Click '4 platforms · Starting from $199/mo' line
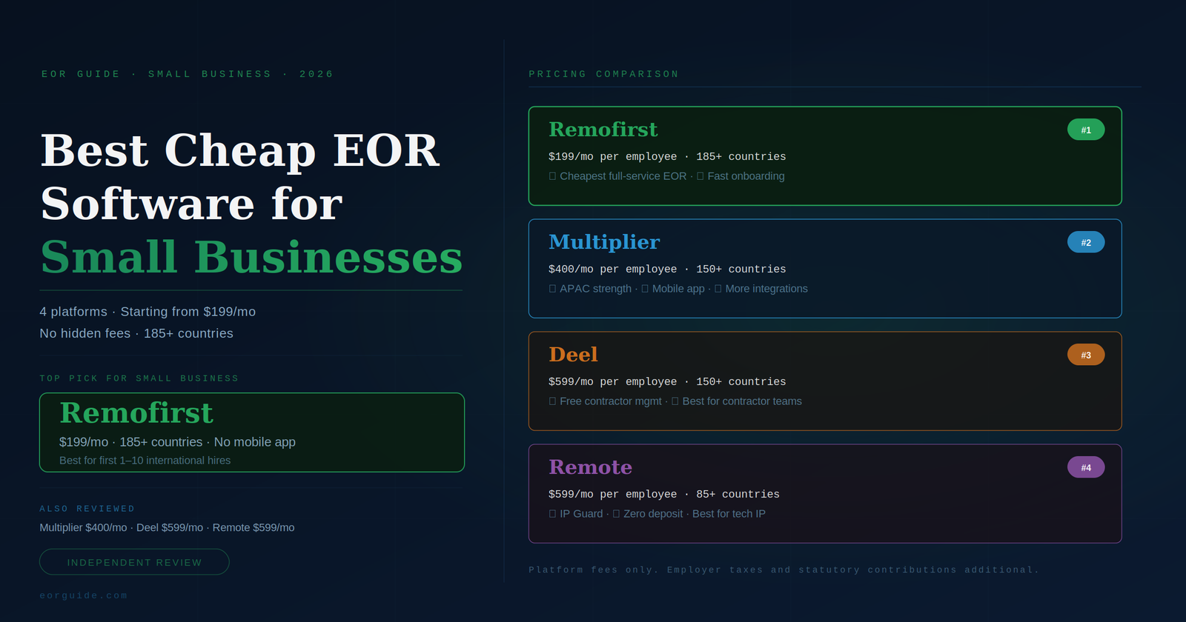This screenshot has width=1186, height=622. (x=148, y=312)
